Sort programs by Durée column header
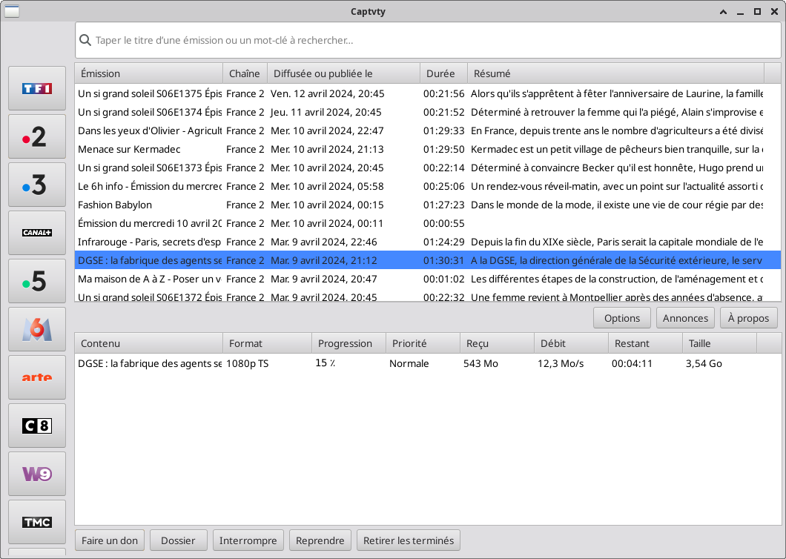The image size is (786, 559). click(x=443, y=73)
